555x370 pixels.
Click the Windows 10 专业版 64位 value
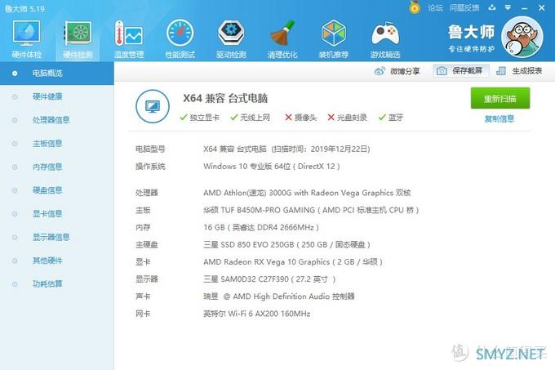click(272, 167)
